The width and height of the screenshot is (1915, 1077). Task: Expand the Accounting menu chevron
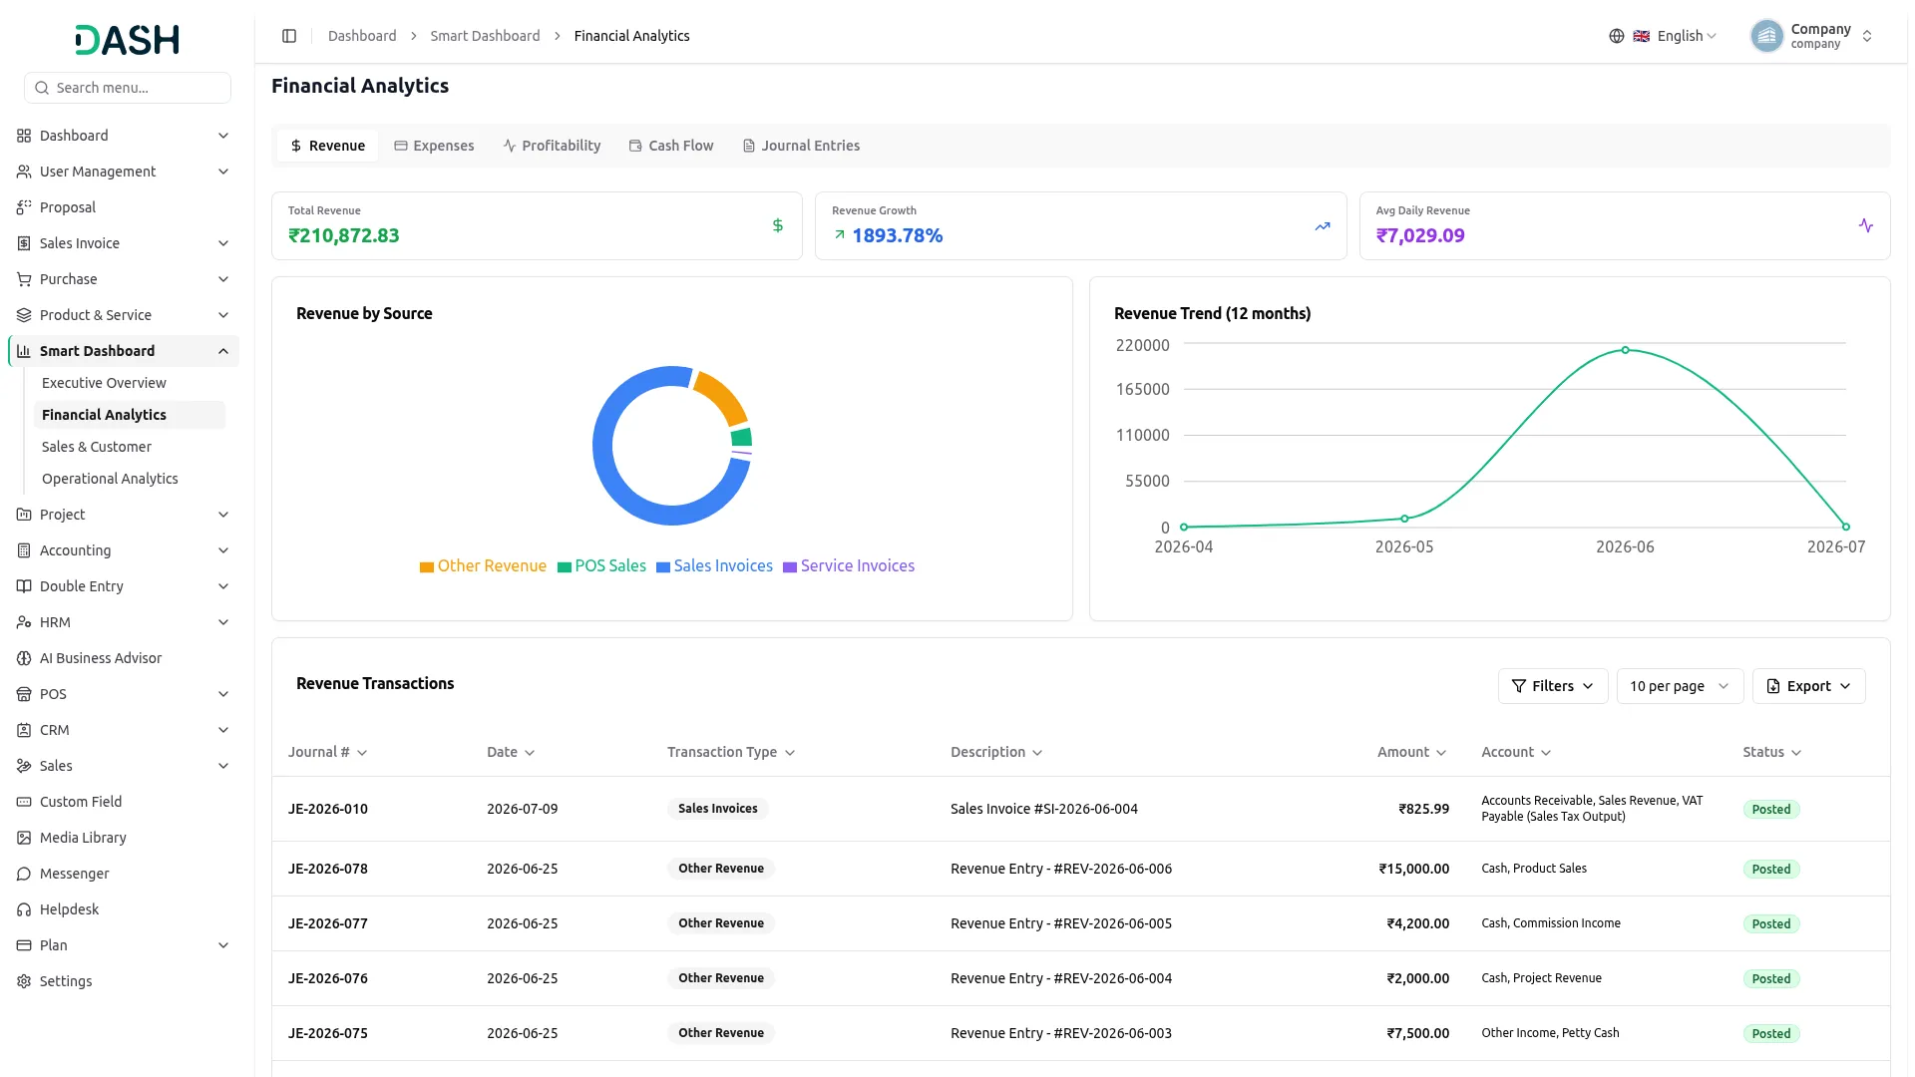click(223, 550)
